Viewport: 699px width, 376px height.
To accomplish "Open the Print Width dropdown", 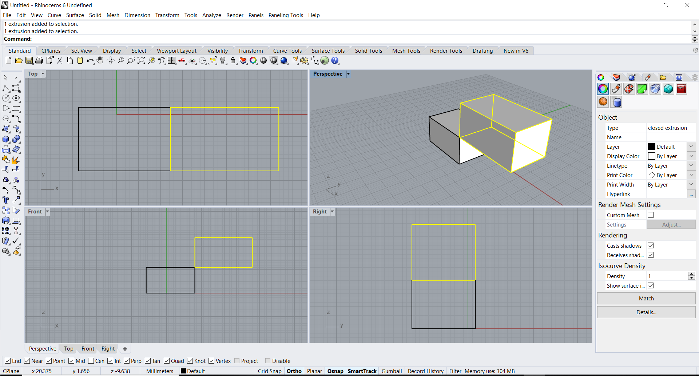I will [x=691, y=185].
